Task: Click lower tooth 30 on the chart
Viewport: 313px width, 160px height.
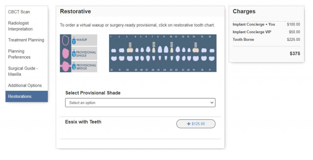Action: pyautogui.click(x=129, y=58)
